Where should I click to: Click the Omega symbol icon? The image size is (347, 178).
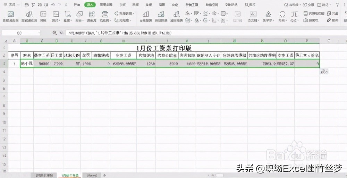pos(282,15)
